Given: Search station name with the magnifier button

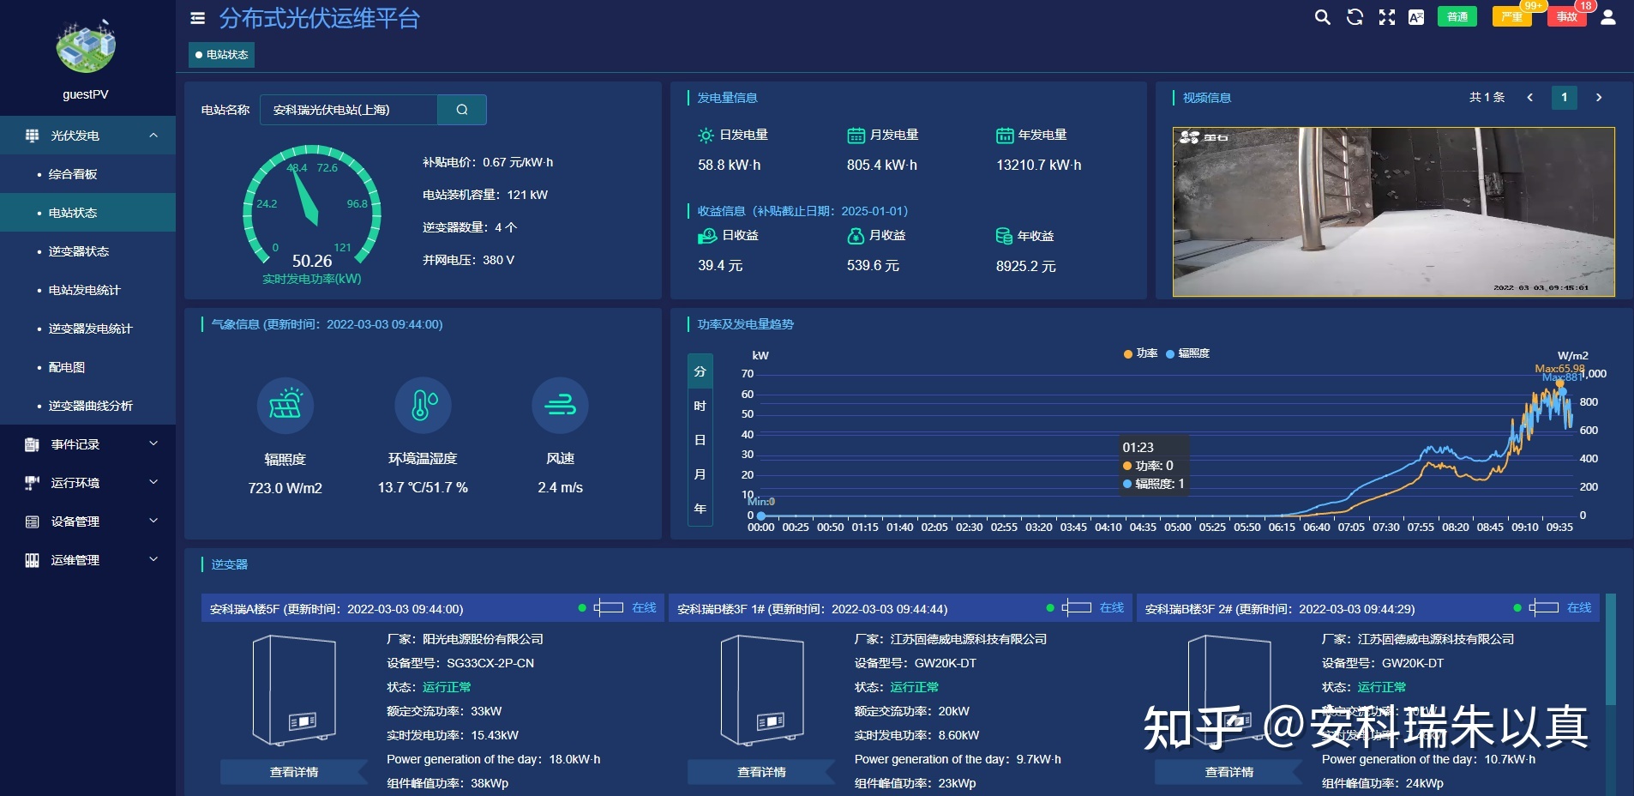Looking at the screenshot, I should (461, 109).
